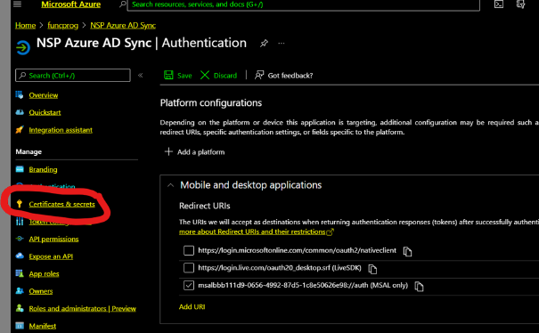539x333 pixels.
Task: Check the nativeclient redirect URI checkbox
Action: [189, 250]
